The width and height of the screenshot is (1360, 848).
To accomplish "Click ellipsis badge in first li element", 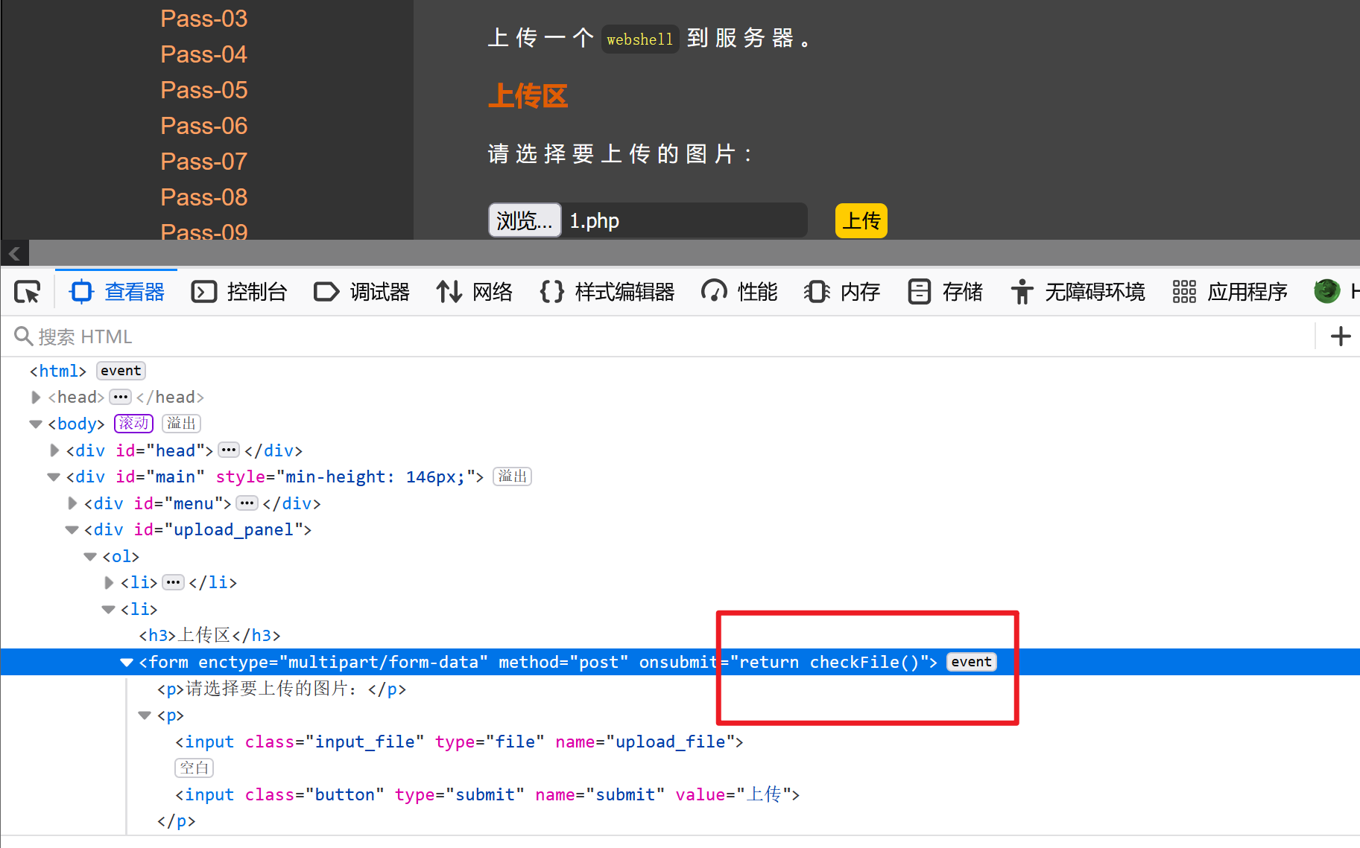I will tap(173, 582).
